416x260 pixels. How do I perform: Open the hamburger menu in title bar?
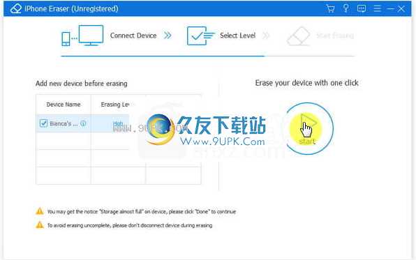(x=378, y=8)
